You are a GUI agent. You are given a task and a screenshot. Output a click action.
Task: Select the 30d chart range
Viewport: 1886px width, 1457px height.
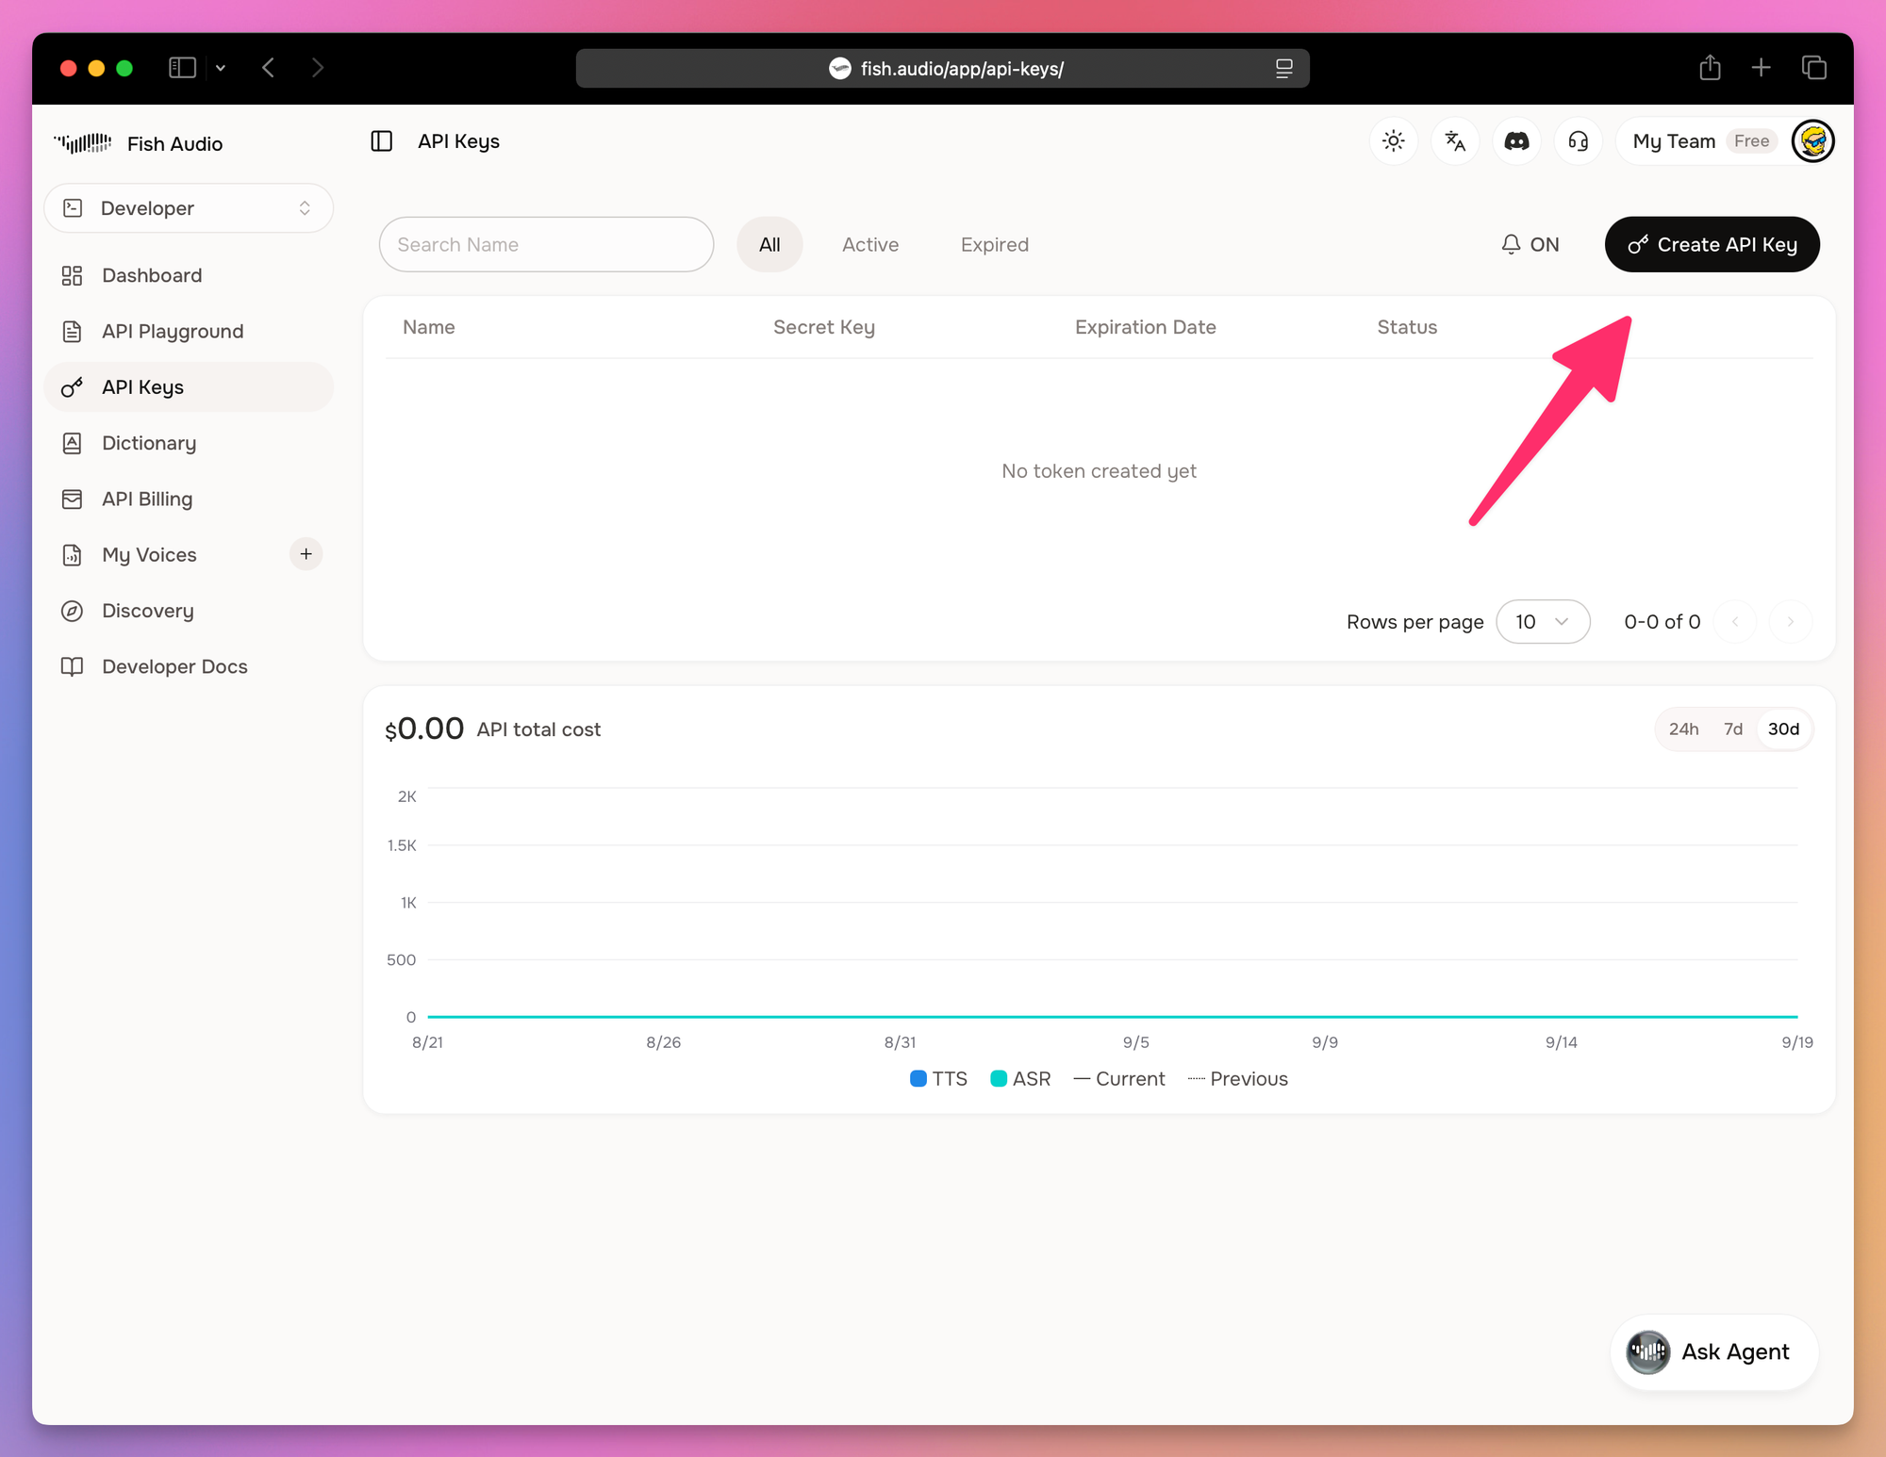coord(1783,729)
